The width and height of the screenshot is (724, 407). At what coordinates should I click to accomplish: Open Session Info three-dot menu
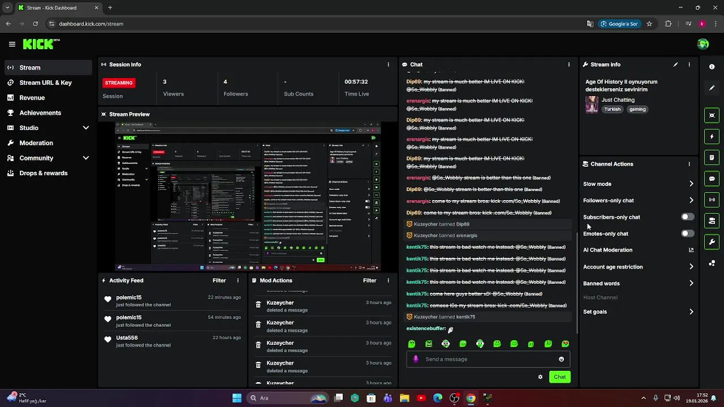(388, 64)
